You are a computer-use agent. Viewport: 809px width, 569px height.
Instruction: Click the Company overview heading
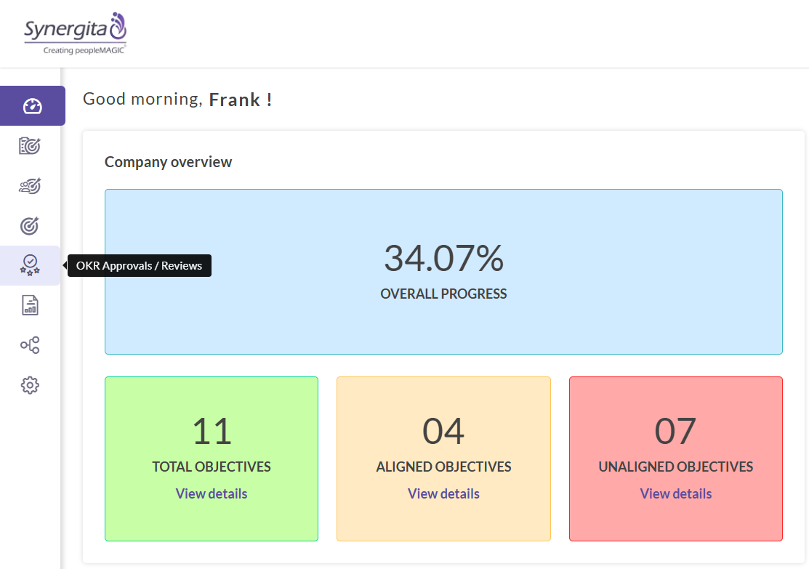coord(168,162)
